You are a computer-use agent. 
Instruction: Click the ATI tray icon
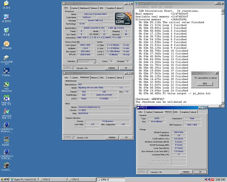click(212, 180)
